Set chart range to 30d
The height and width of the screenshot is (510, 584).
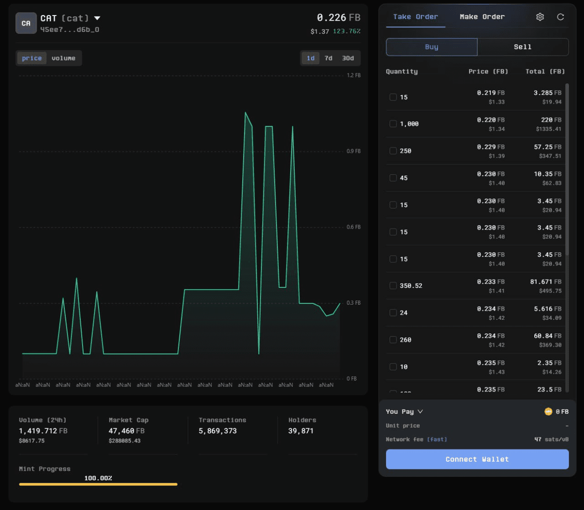[x=348, y=58]
